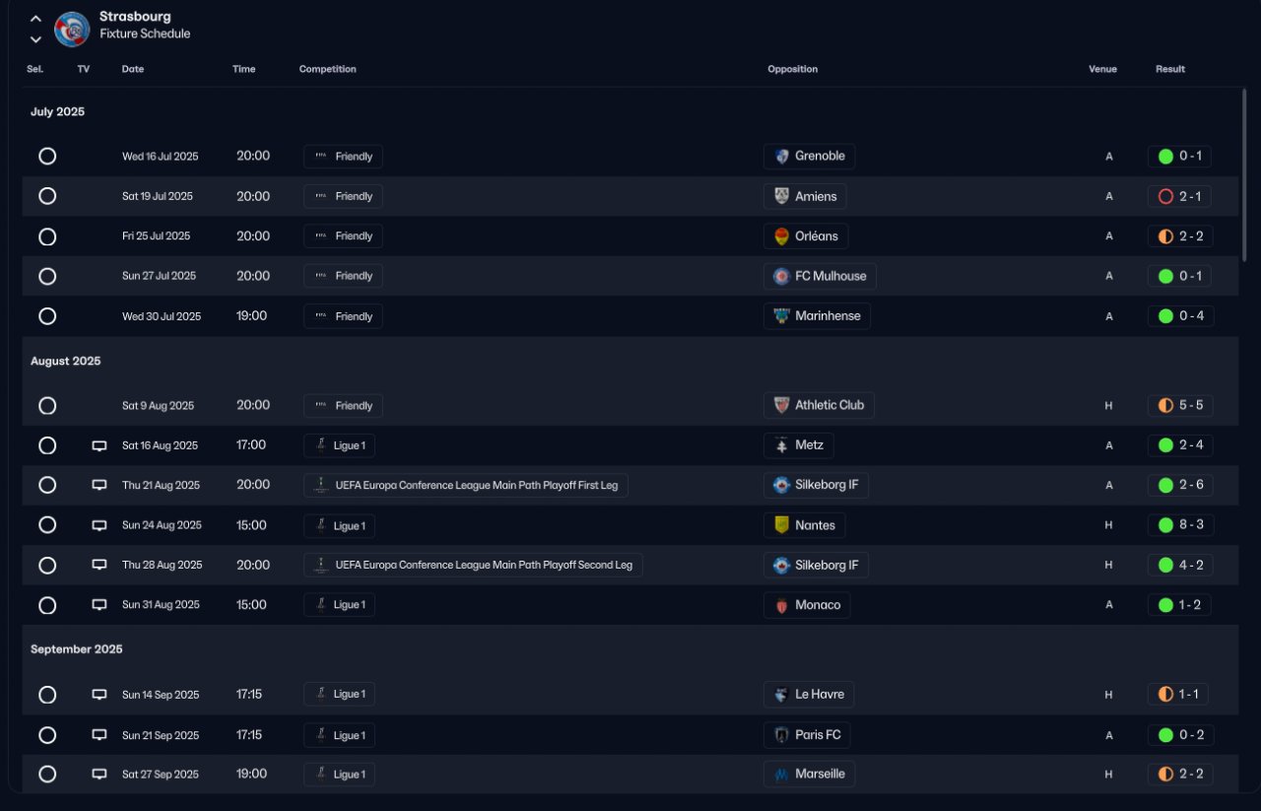Select the Le Havre fixture radio button

(47, 695)
